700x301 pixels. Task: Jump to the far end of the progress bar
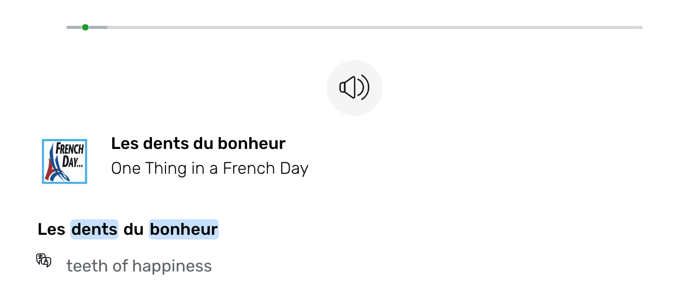click(640, 27)
